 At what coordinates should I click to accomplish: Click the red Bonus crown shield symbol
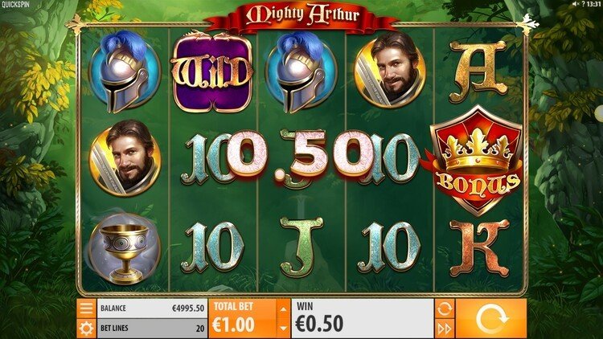click(x=478, y=161)
